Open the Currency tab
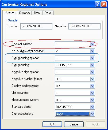 click(25, 13)
